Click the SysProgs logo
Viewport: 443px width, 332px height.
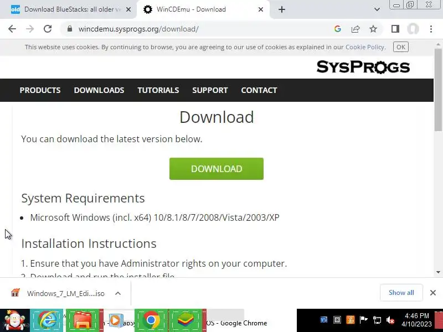coord(363,67)
